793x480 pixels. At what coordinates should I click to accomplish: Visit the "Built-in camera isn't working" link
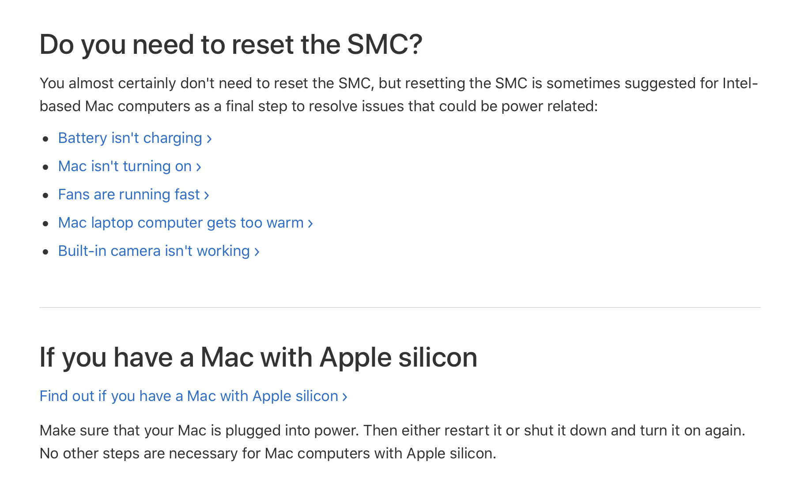(154, 251)
